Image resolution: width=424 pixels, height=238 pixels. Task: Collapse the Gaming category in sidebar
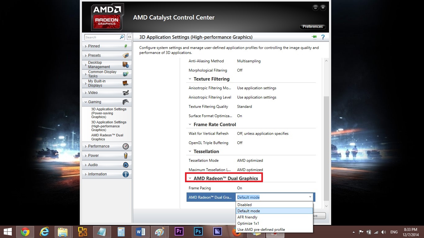pos(107,102)
